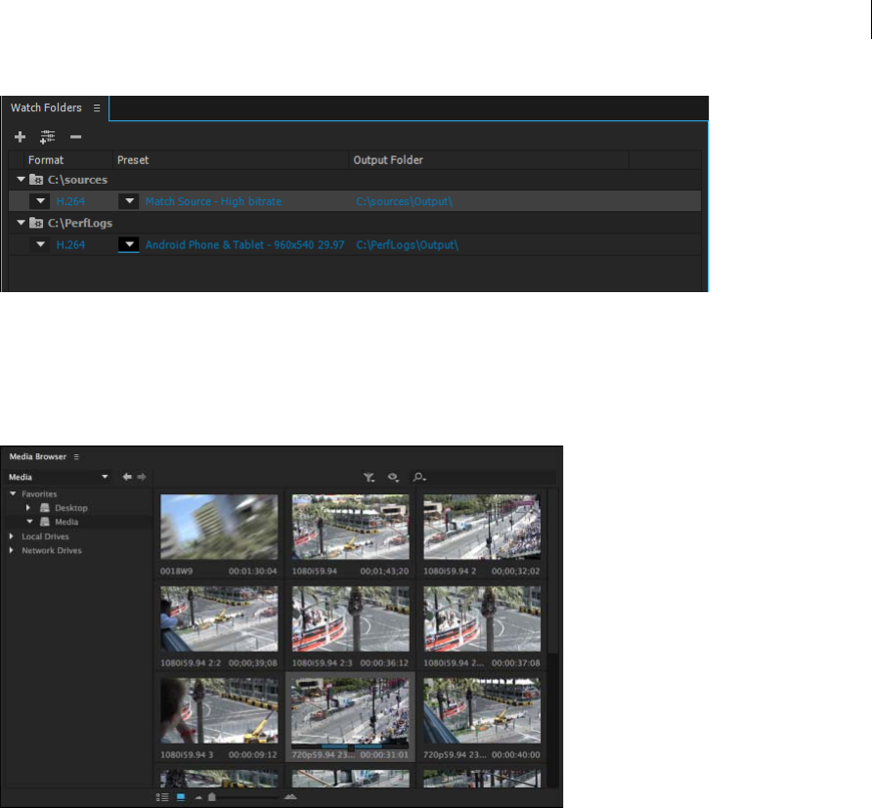Click the zoom in large mountain icon
Viewport: 872px width, 808px height.
(x=290, y=797)
